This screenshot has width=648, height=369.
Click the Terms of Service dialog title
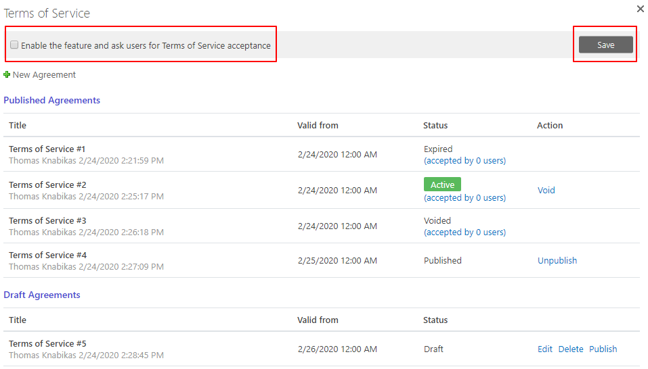click(47, 14)
